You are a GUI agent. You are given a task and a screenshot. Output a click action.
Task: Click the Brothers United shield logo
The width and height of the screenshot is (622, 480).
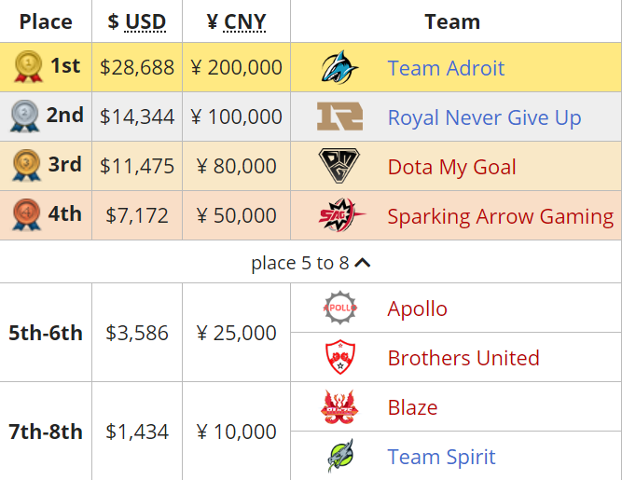coord(340,357)
